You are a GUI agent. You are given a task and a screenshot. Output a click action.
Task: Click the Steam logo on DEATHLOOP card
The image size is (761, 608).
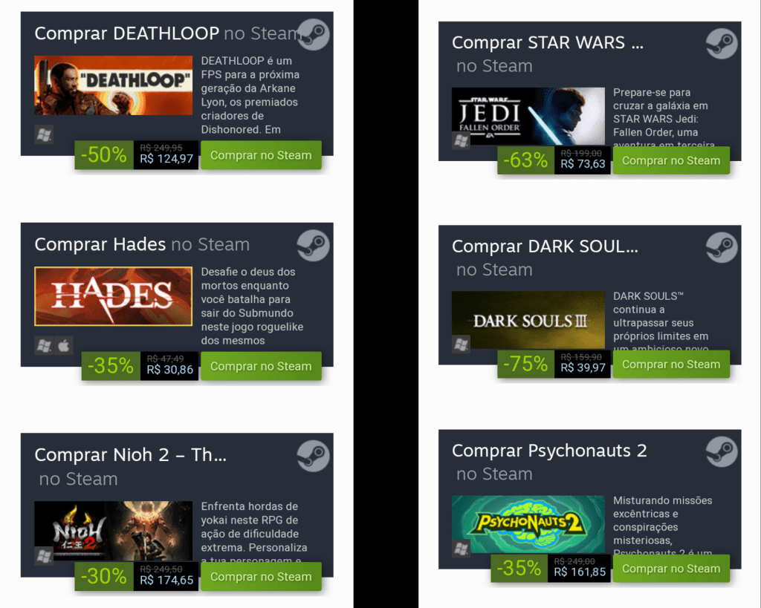[x=313, y=34]
